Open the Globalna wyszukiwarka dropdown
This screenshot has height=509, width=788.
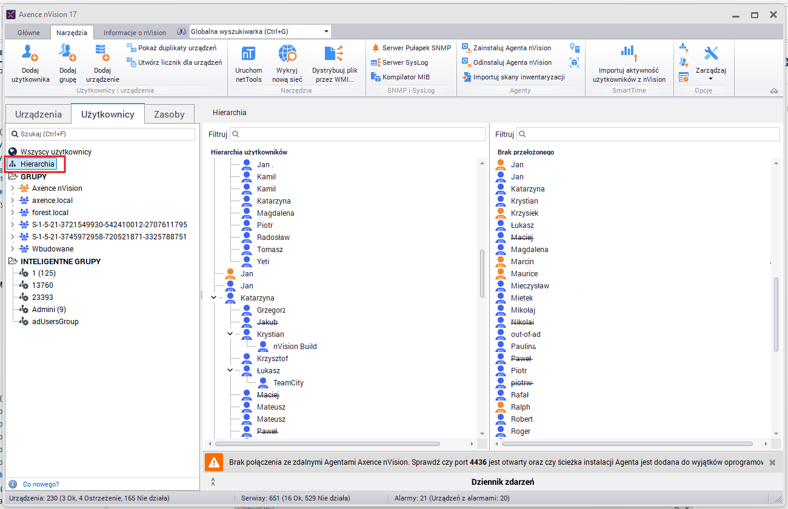pos(326,32)
